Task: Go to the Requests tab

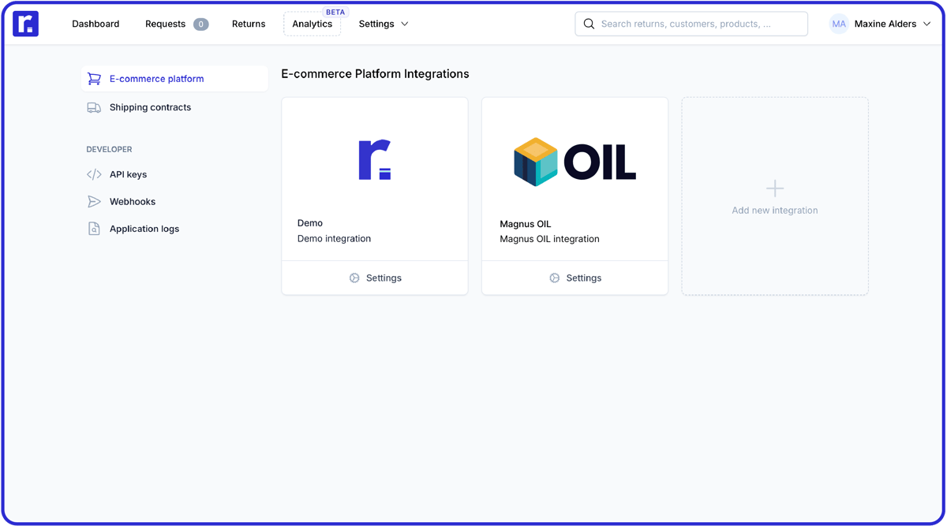Action: point(166,24)
